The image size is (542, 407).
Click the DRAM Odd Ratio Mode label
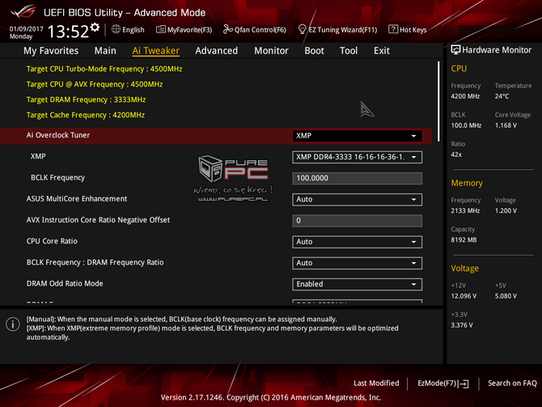click(x=65, y=283)
